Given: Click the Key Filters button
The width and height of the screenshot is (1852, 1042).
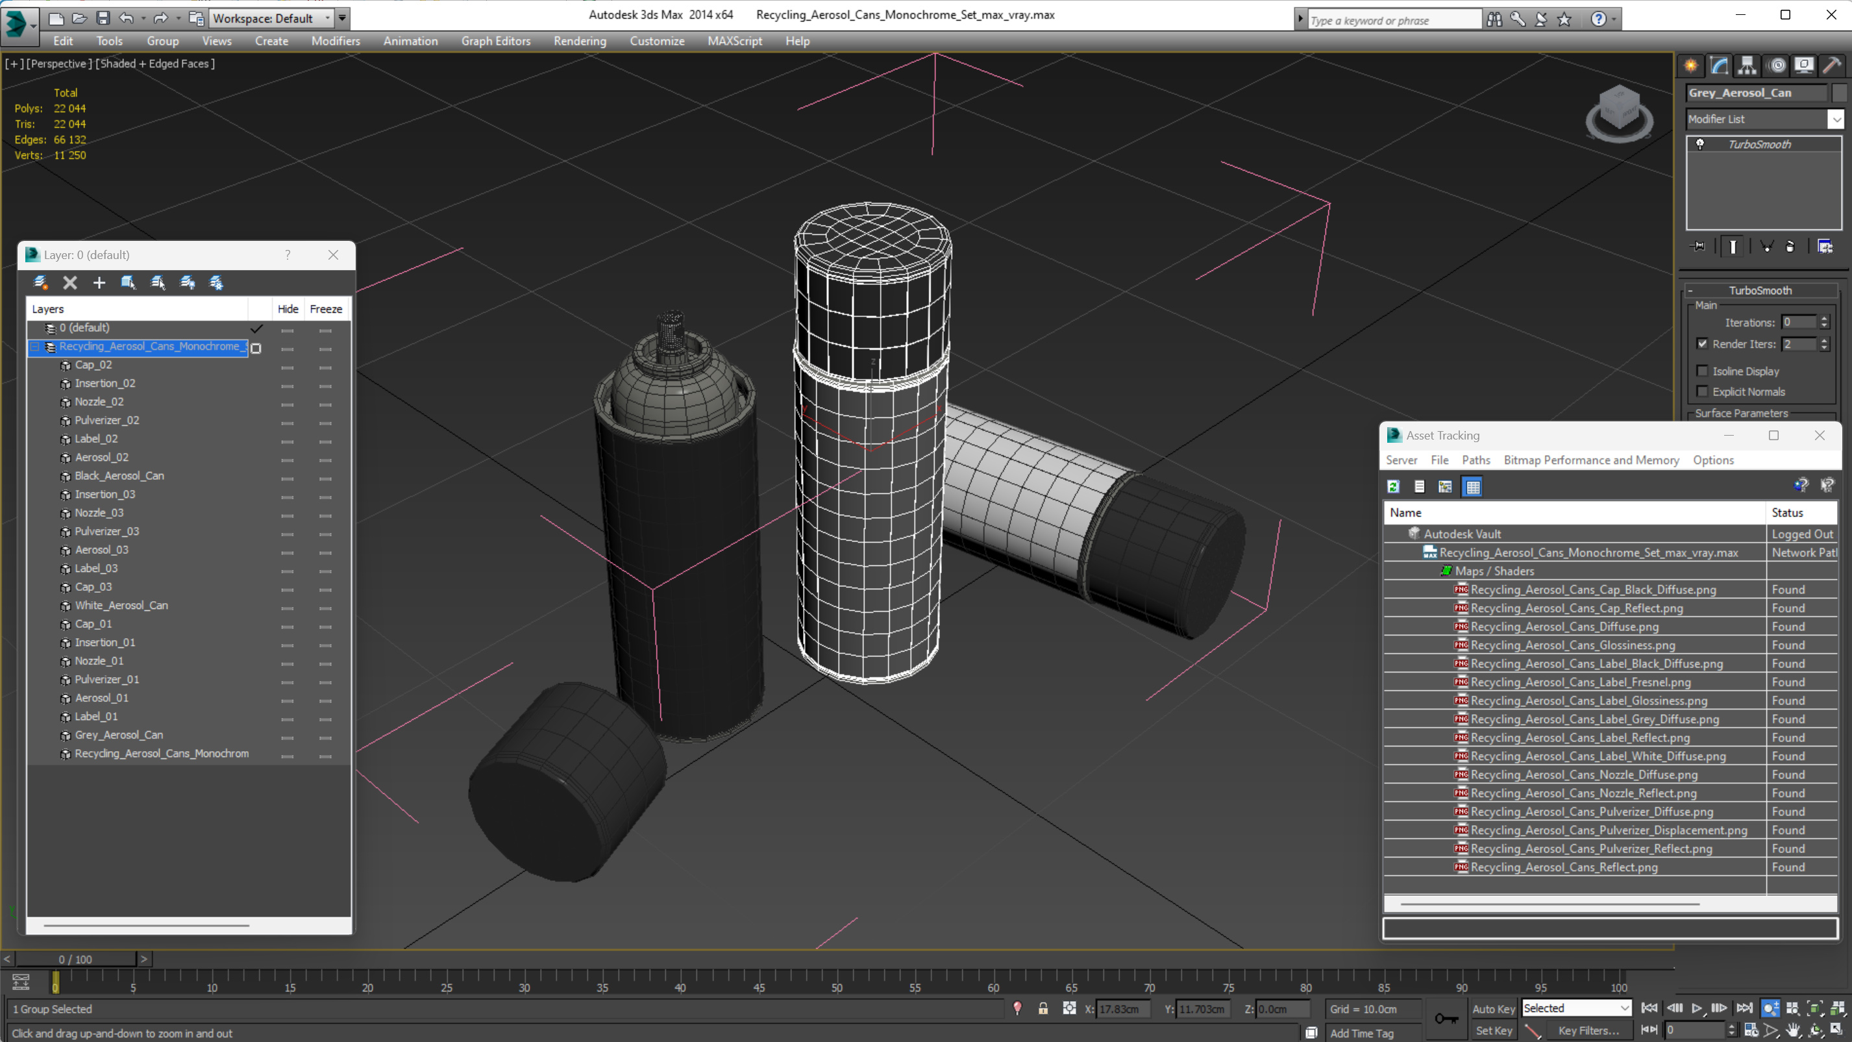Looking at the screenshot, I should pos(1588,1030).
